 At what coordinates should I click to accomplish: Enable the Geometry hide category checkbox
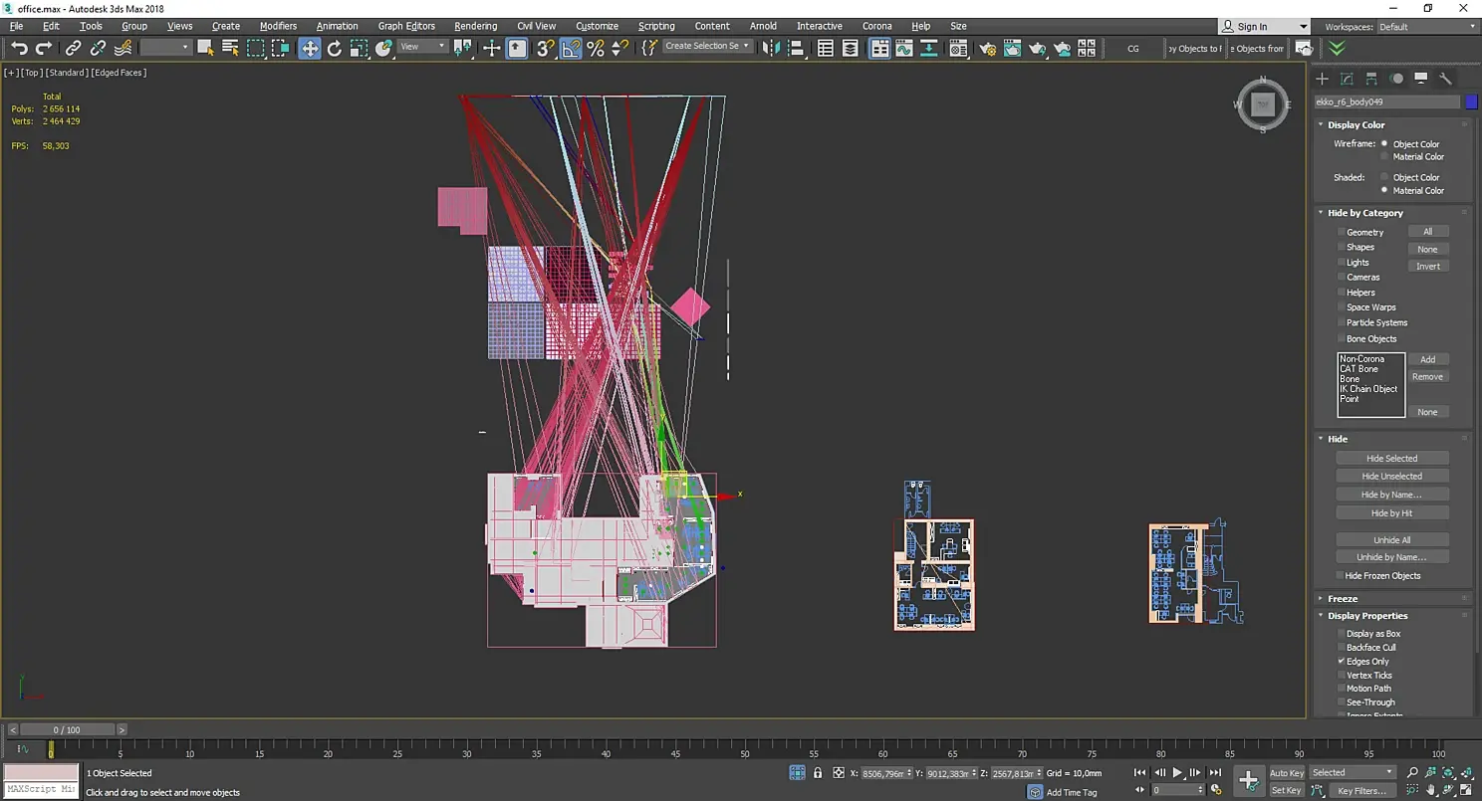coord(1342,232)
